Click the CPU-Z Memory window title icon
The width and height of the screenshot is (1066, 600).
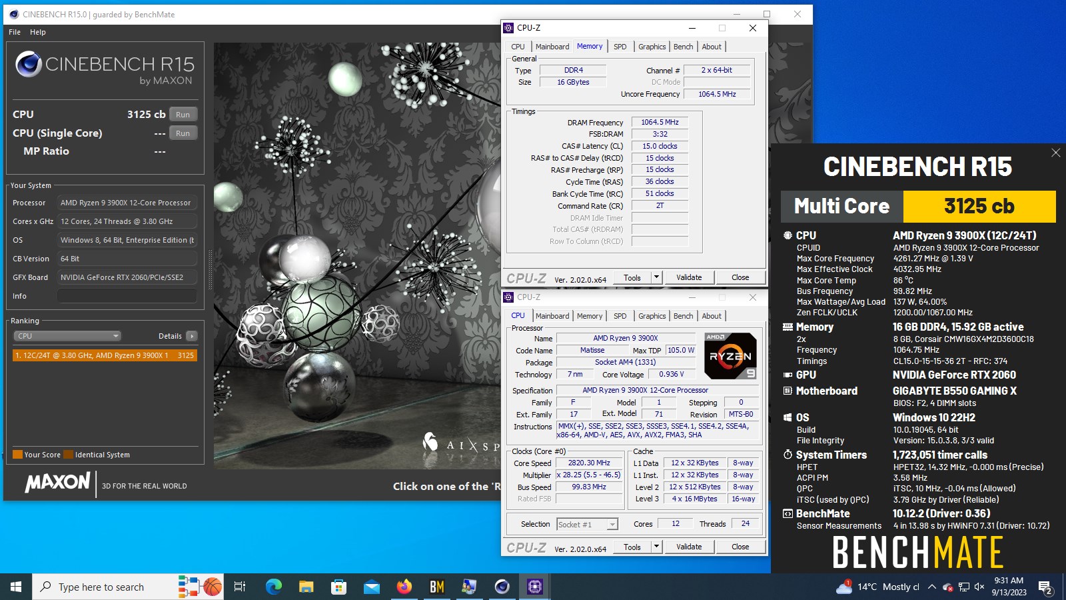click(x=508, y=28)
